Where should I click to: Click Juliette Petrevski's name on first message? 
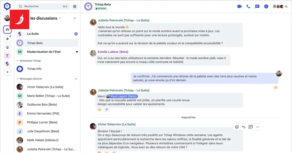coord(123,20)
